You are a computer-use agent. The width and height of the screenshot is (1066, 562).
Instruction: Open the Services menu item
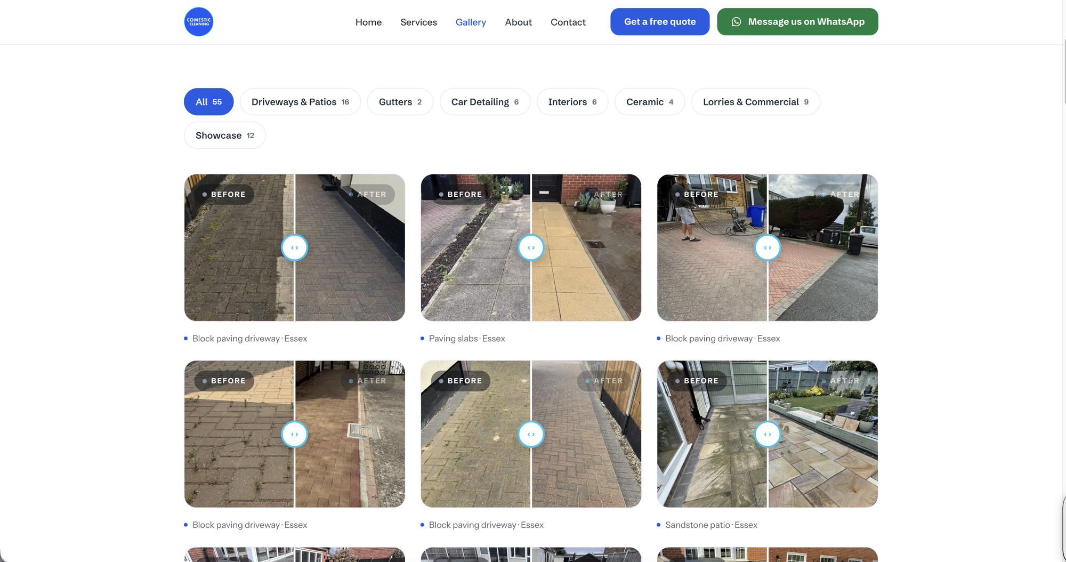[x=418, y=22]
